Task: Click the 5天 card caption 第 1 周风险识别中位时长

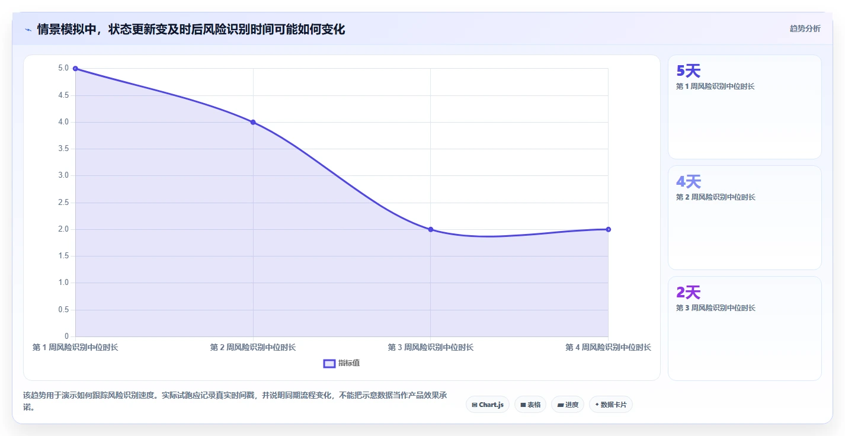Action: point(715,86)
